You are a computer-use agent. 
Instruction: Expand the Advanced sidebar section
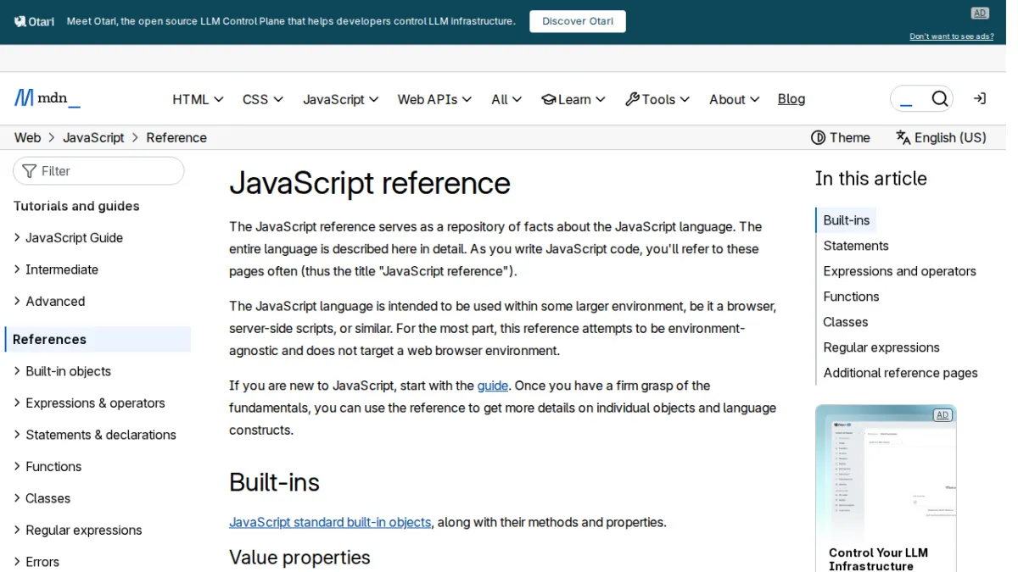click(x=49, y=302)
